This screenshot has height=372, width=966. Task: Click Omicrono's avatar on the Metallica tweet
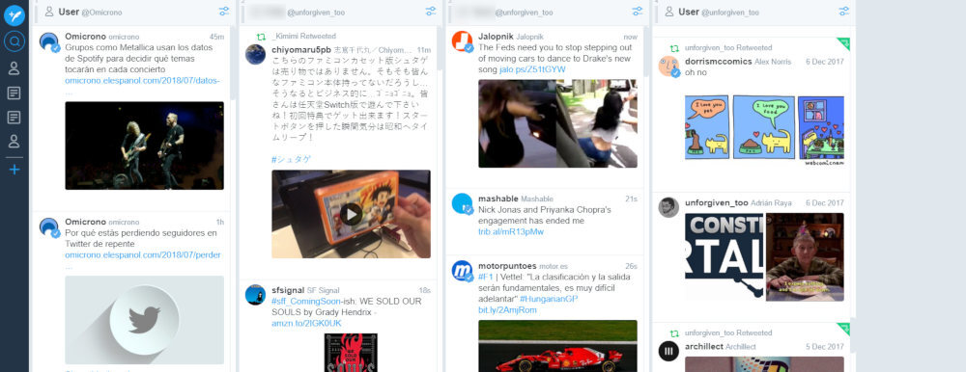pyautogui.click(x=49, y=41)
